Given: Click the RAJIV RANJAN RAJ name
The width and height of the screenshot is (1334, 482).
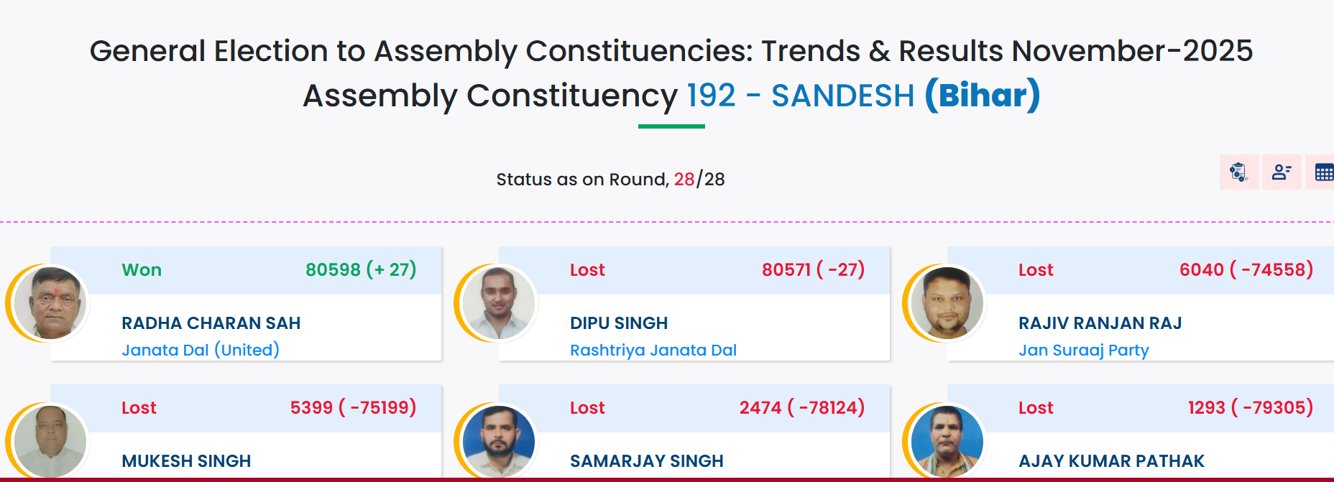Looking at the screenshot, I should pyautogui.click(x=1100, y=323).
